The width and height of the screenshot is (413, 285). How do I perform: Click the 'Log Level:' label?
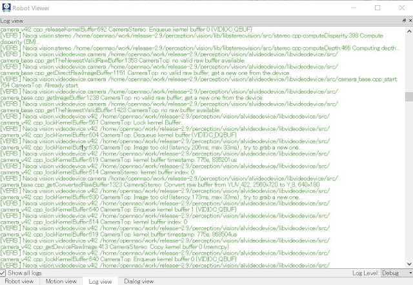[x=366, y=273]
